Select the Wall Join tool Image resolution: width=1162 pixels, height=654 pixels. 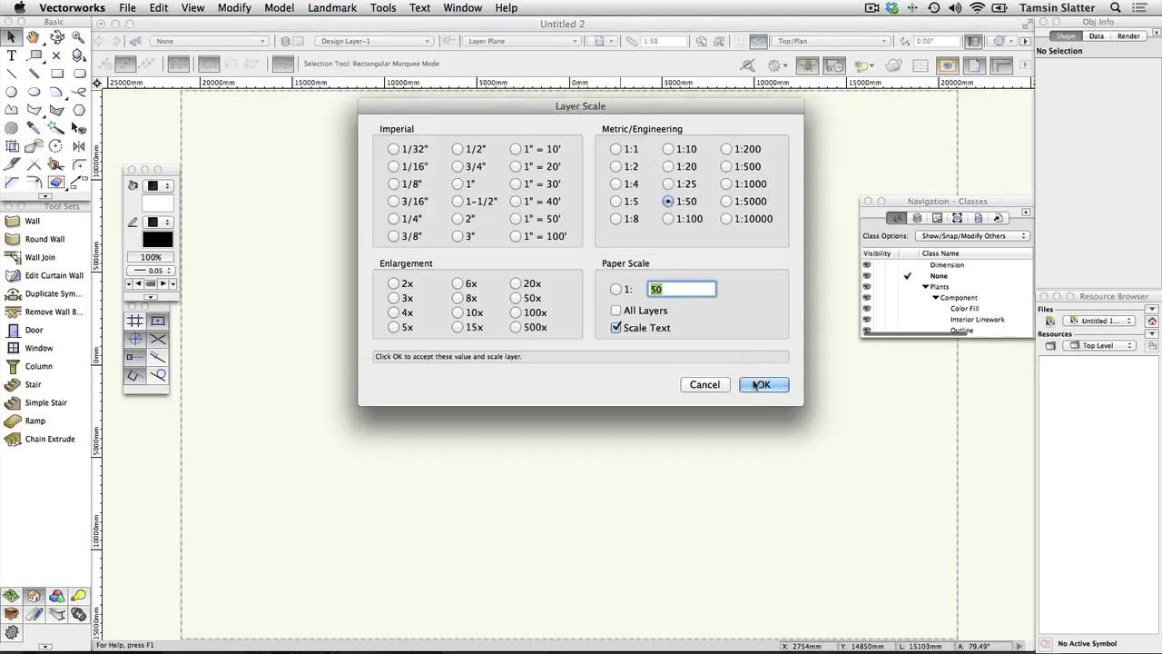pyautogui.click(x=40, y=257)
